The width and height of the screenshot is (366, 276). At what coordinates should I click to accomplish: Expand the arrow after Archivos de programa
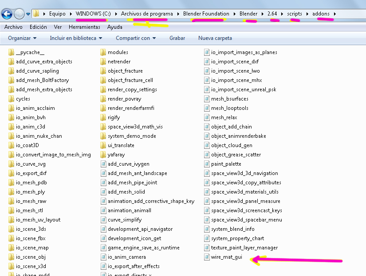point(178,14)
